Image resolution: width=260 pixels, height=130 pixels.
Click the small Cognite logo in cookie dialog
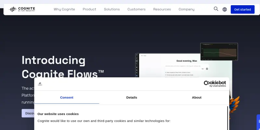tap(40, 84)
